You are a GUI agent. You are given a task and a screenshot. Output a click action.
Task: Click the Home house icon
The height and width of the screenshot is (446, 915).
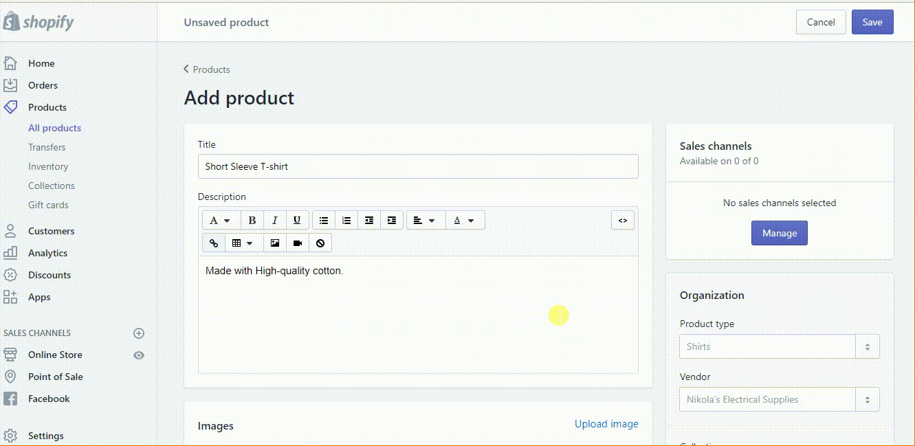click(x=10, y=63)
